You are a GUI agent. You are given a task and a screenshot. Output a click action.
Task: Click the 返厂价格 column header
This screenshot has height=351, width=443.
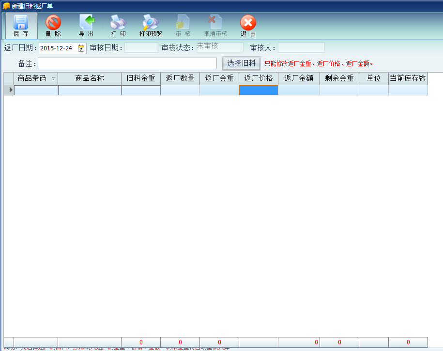tap(258, 78)
